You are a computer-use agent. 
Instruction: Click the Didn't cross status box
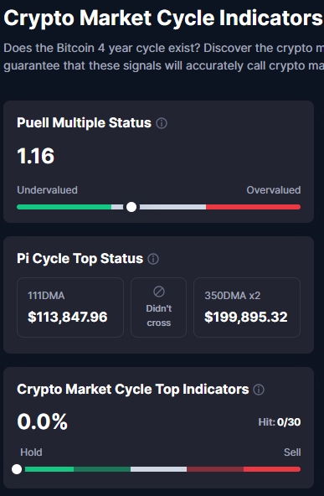(x=159, y=307)
